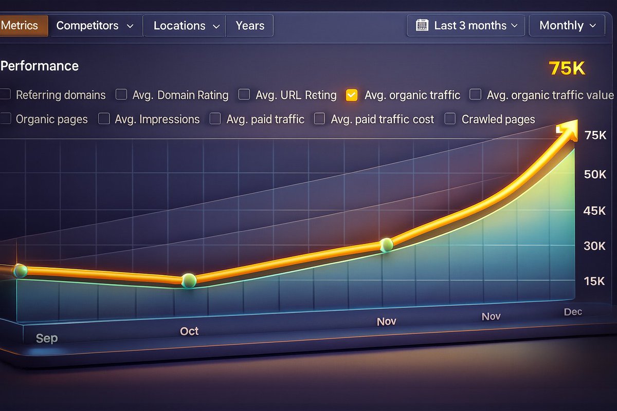Click the Oct month label
The height and width of the screenshot is (411, 617).
[x=189, y=331]
